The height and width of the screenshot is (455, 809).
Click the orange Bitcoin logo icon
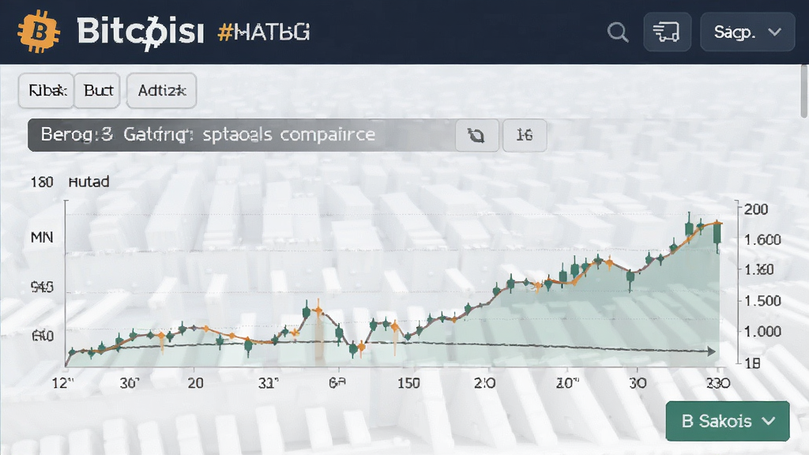(38, 32)
